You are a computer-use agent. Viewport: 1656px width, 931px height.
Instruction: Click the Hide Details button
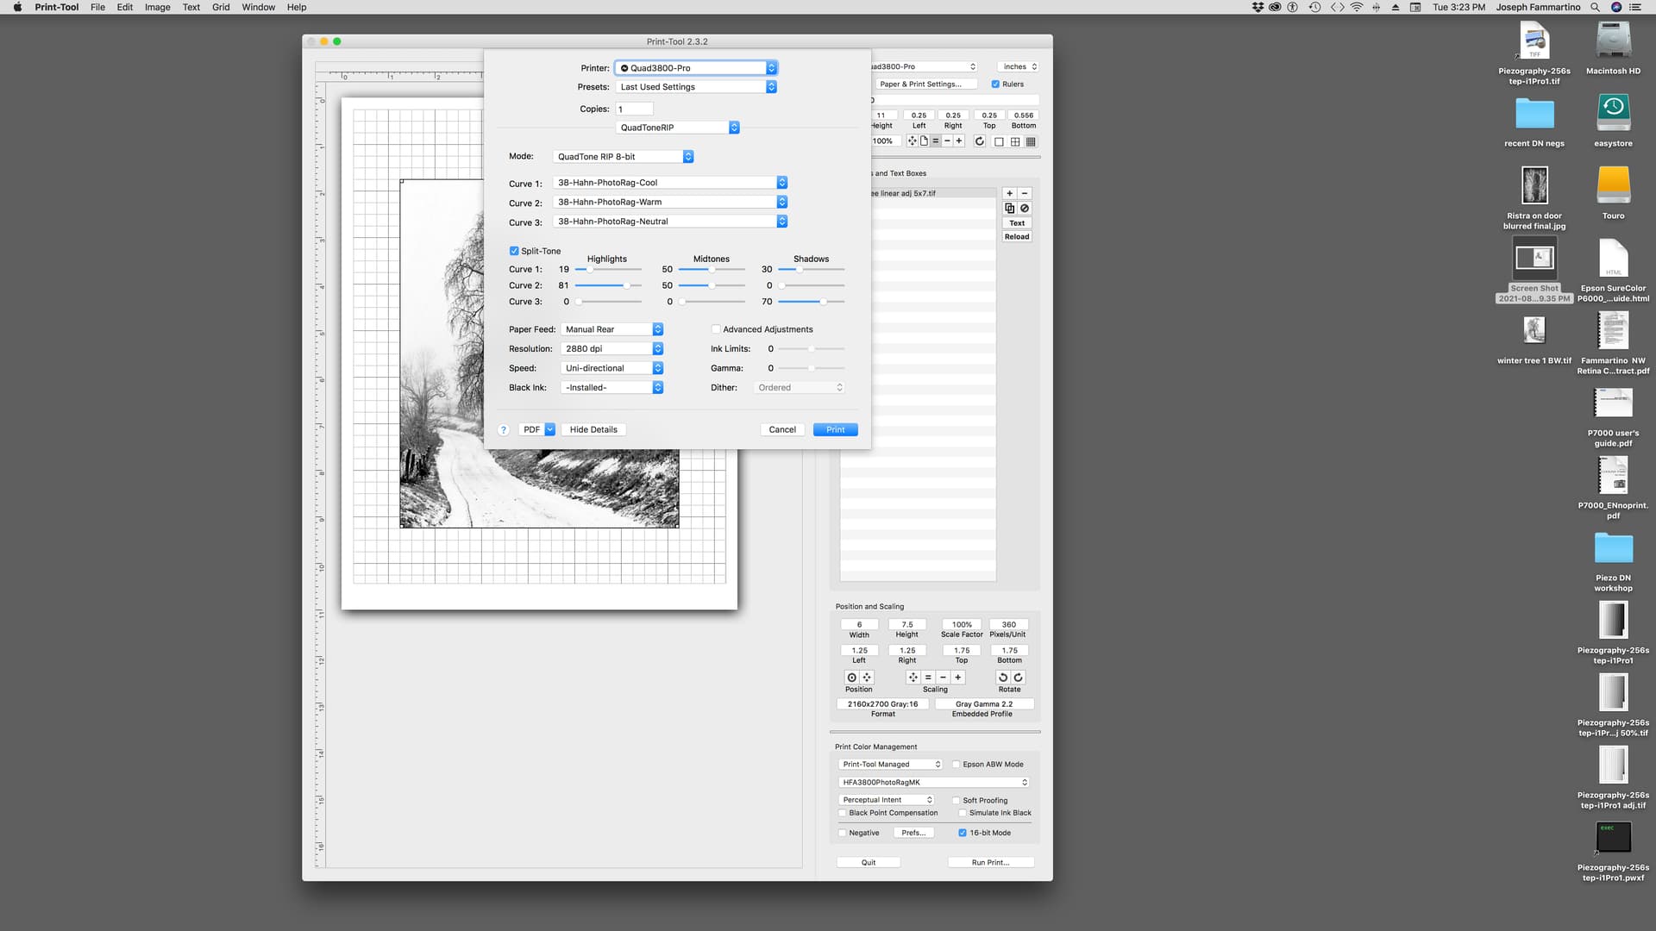(x=593, y=430)
